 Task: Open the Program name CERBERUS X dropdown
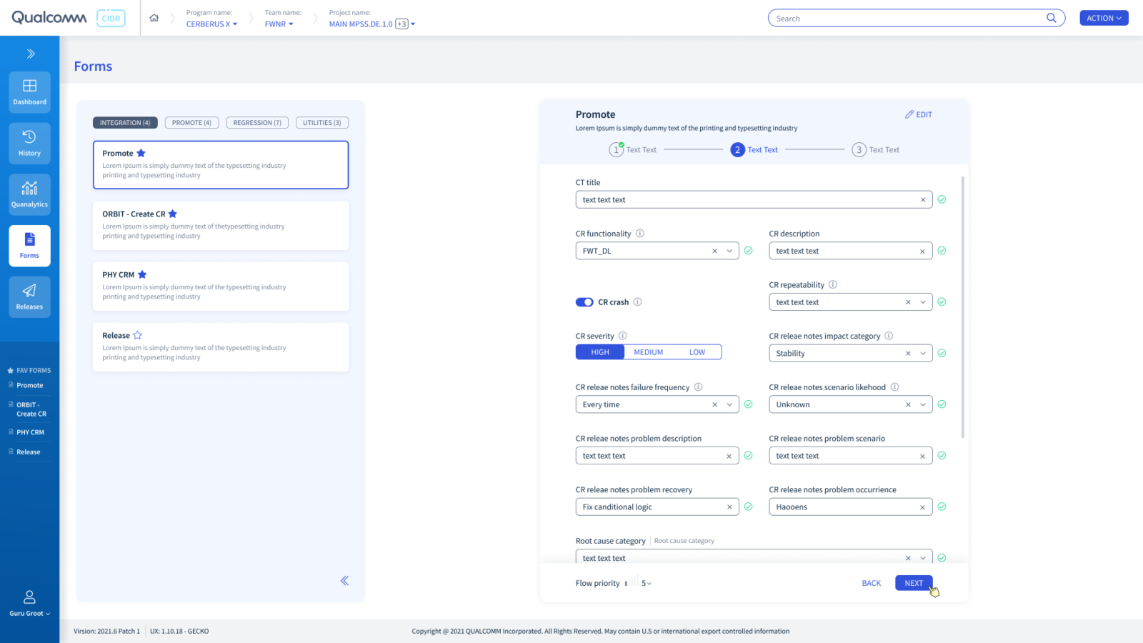pyautogui.click(x=211, y=24)
